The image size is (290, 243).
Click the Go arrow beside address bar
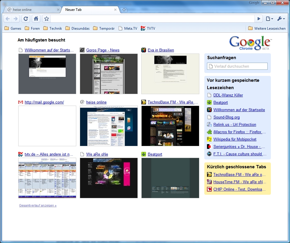[x=259, y=19]
